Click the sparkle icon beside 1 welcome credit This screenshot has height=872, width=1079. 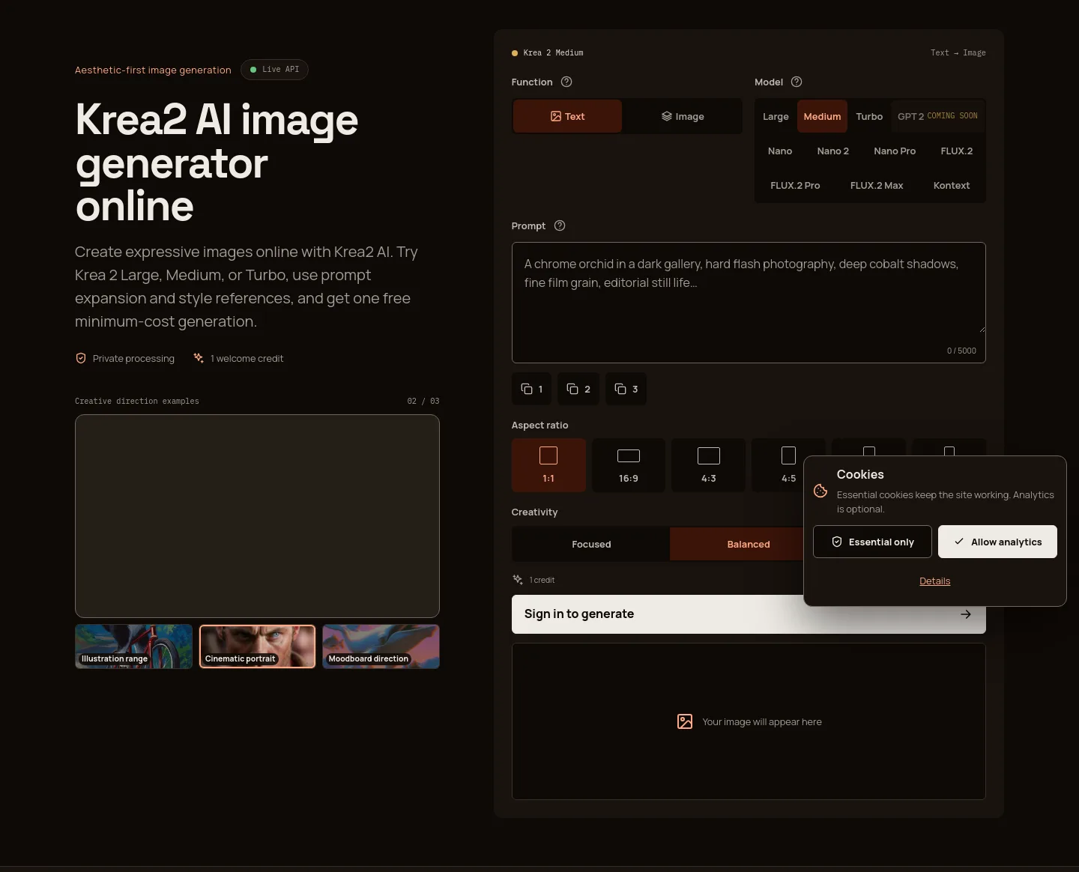click(199, 358)
